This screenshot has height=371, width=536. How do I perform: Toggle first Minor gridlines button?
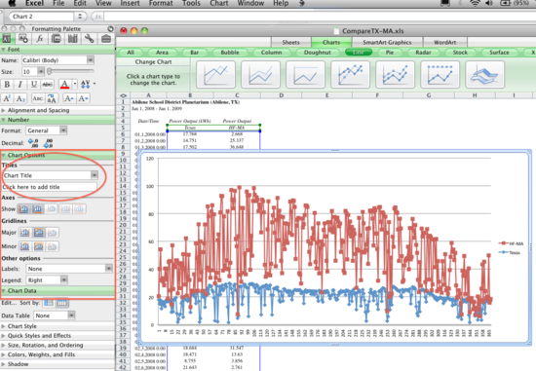pos(25,246)
